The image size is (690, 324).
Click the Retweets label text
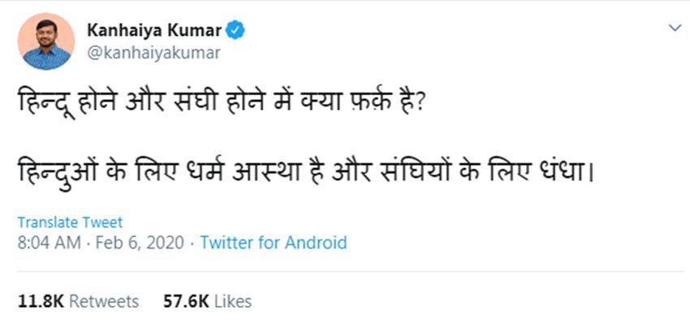(104, 301)
